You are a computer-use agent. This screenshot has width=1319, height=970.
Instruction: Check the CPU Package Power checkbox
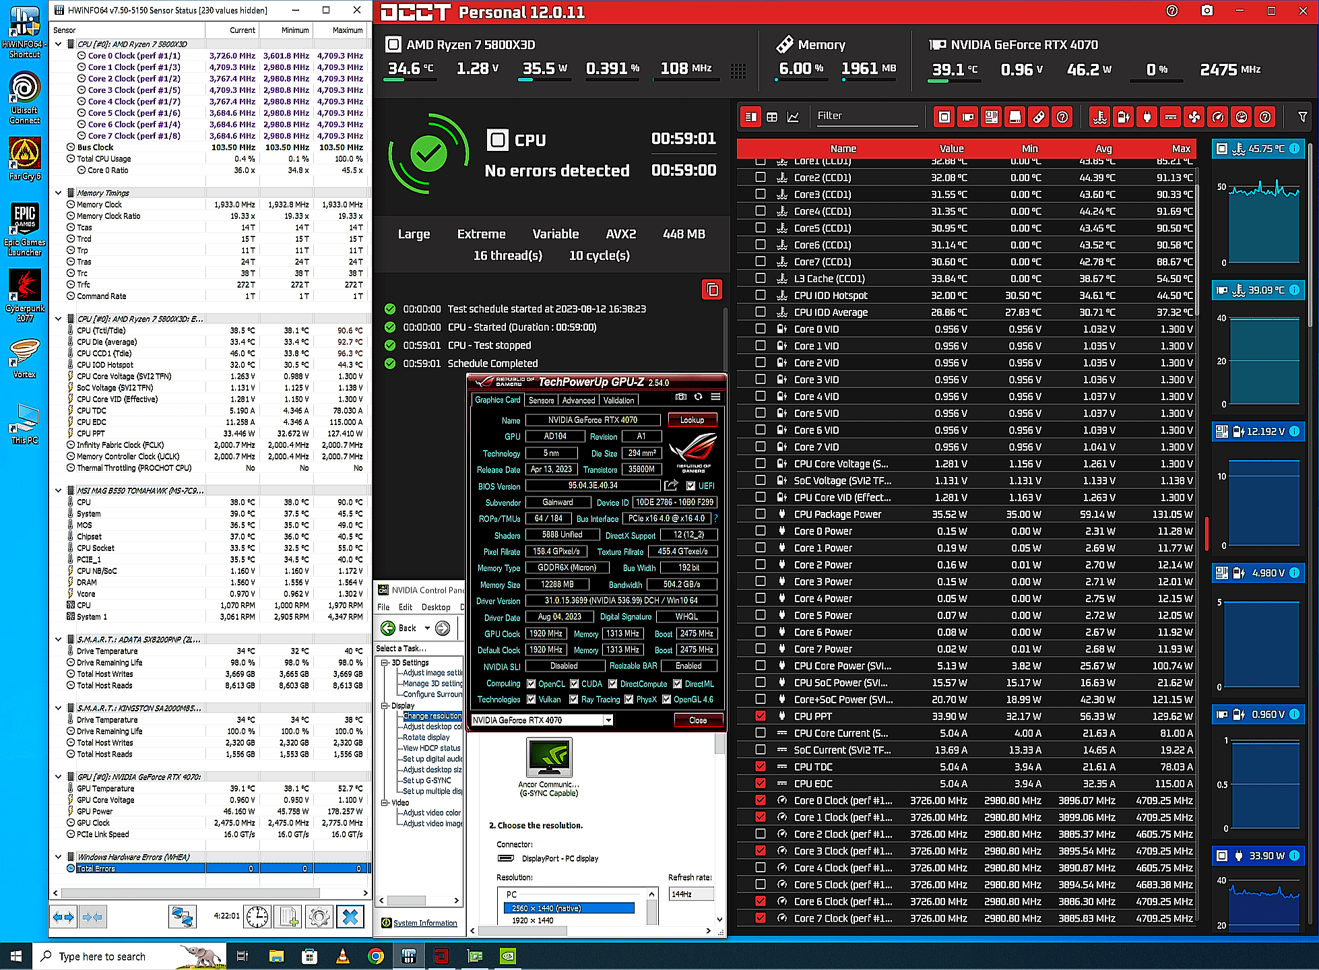[761, 514]
